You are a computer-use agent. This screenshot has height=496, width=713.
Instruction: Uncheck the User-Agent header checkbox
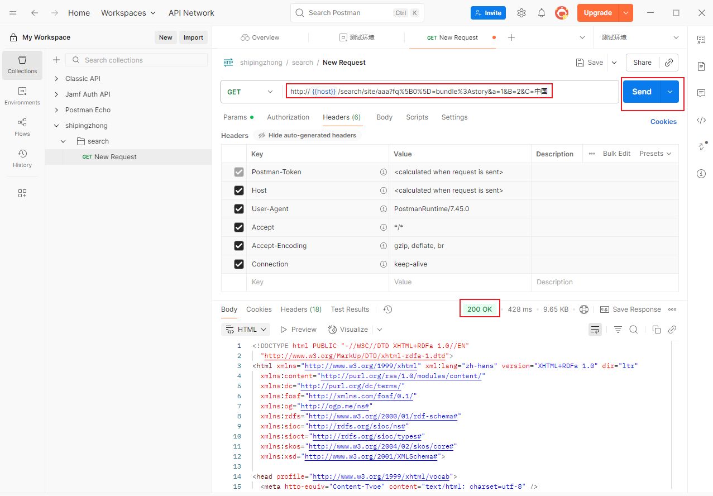(239, 209)
